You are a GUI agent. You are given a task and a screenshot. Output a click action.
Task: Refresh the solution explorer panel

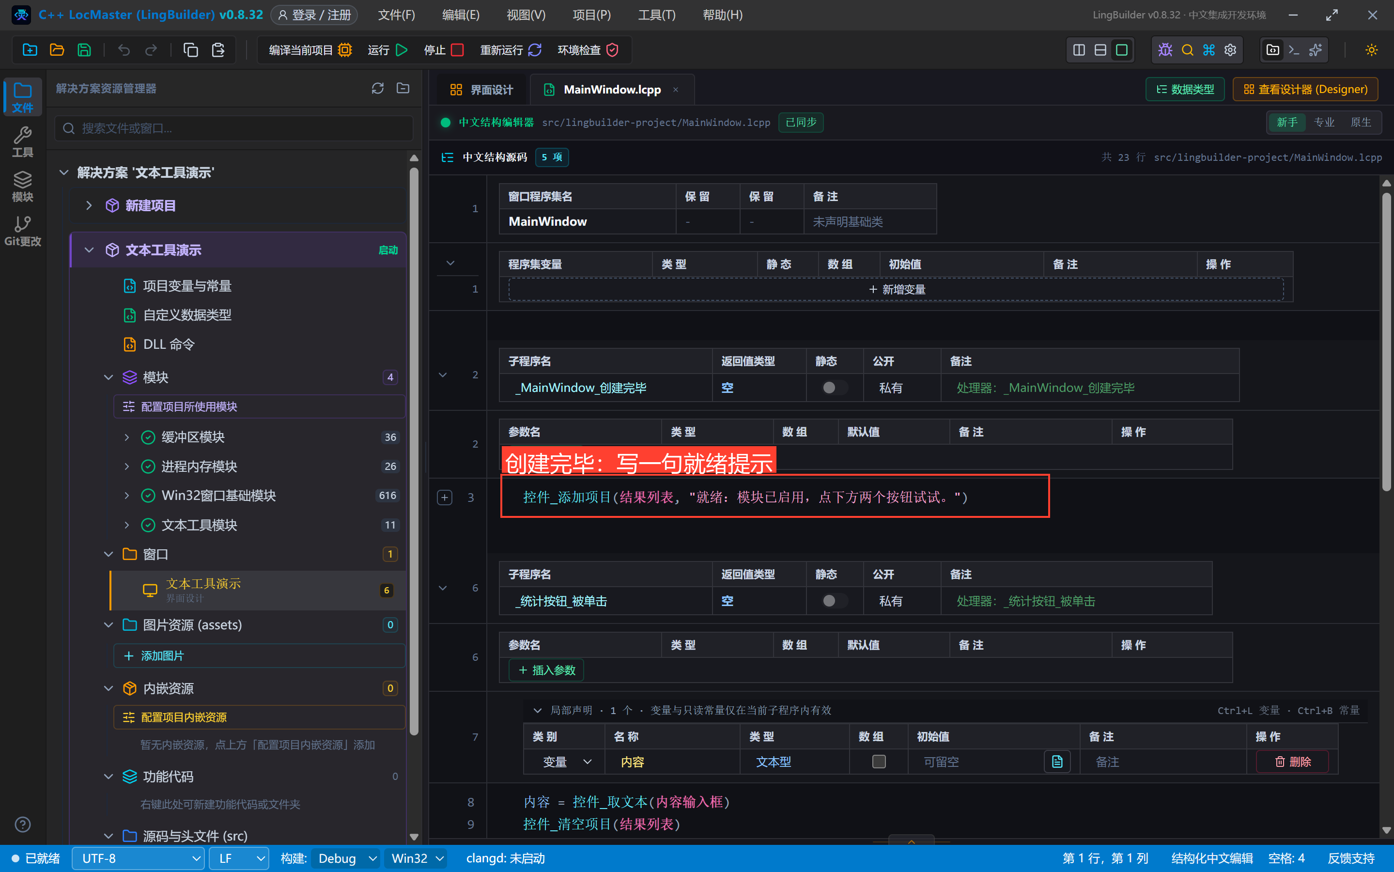[378, 88]
